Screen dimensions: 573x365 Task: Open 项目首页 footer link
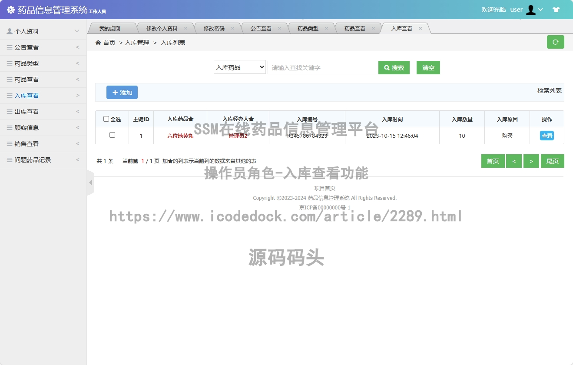coord(325,188)
